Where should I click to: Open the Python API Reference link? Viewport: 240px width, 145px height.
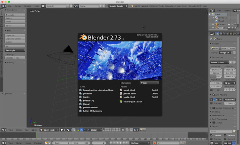(x=92, y=111)
